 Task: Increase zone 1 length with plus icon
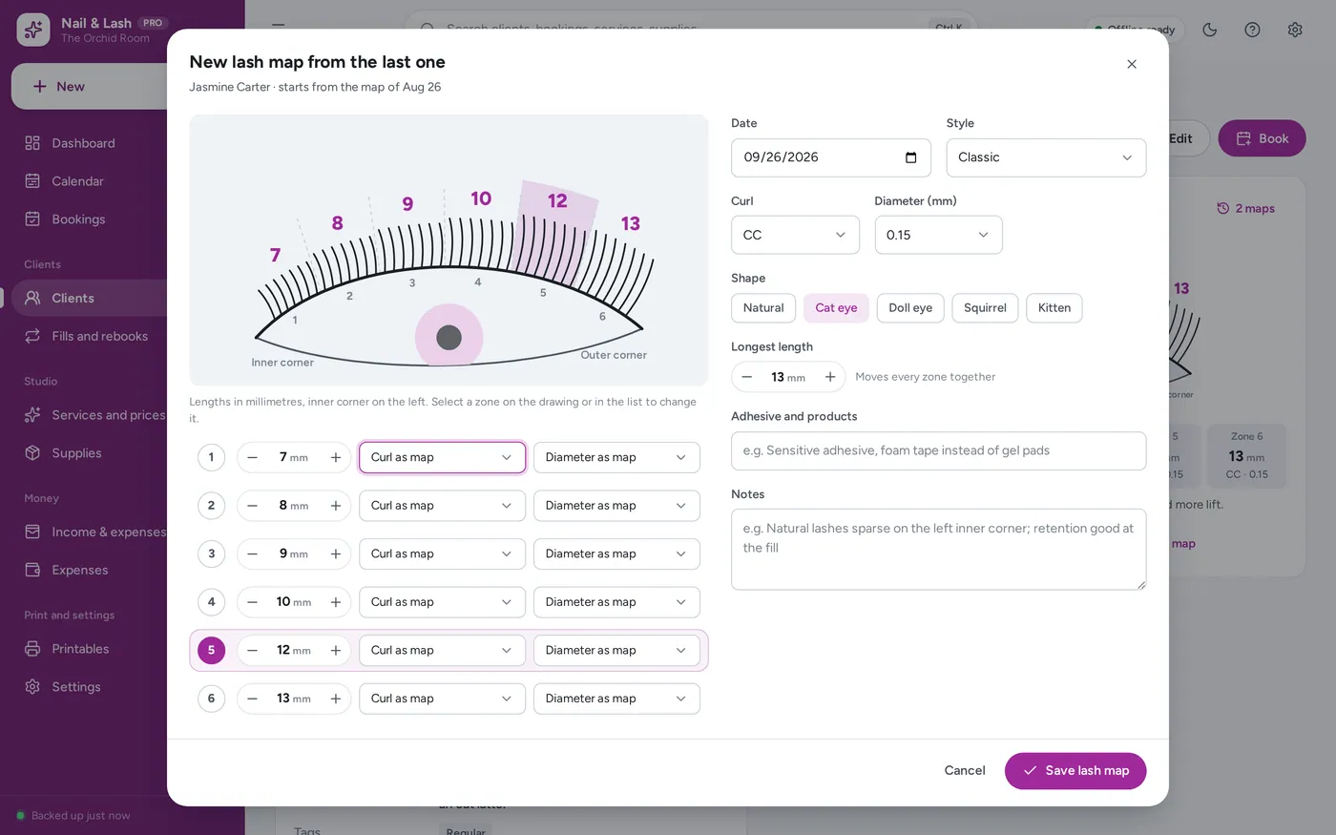tap(336, 457)
